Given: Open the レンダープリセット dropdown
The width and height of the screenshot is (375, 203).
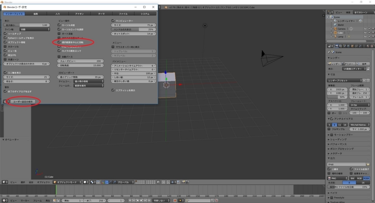Looking at the screenshot, I should pyautogui.click(x=344, y=80).
